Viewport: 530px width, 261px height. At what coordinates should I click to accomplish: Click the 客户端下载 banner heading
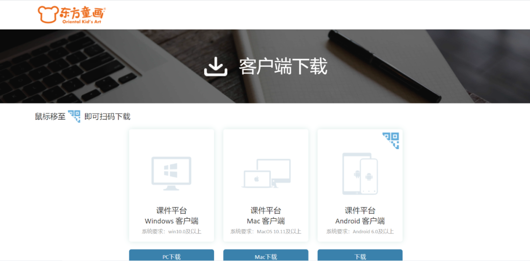[283, 66]
